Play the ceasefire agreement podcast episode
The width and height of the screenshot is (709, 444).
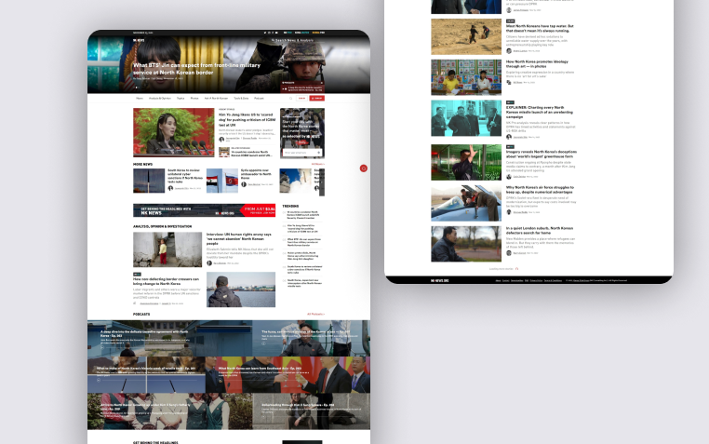(x=102, y=347)
